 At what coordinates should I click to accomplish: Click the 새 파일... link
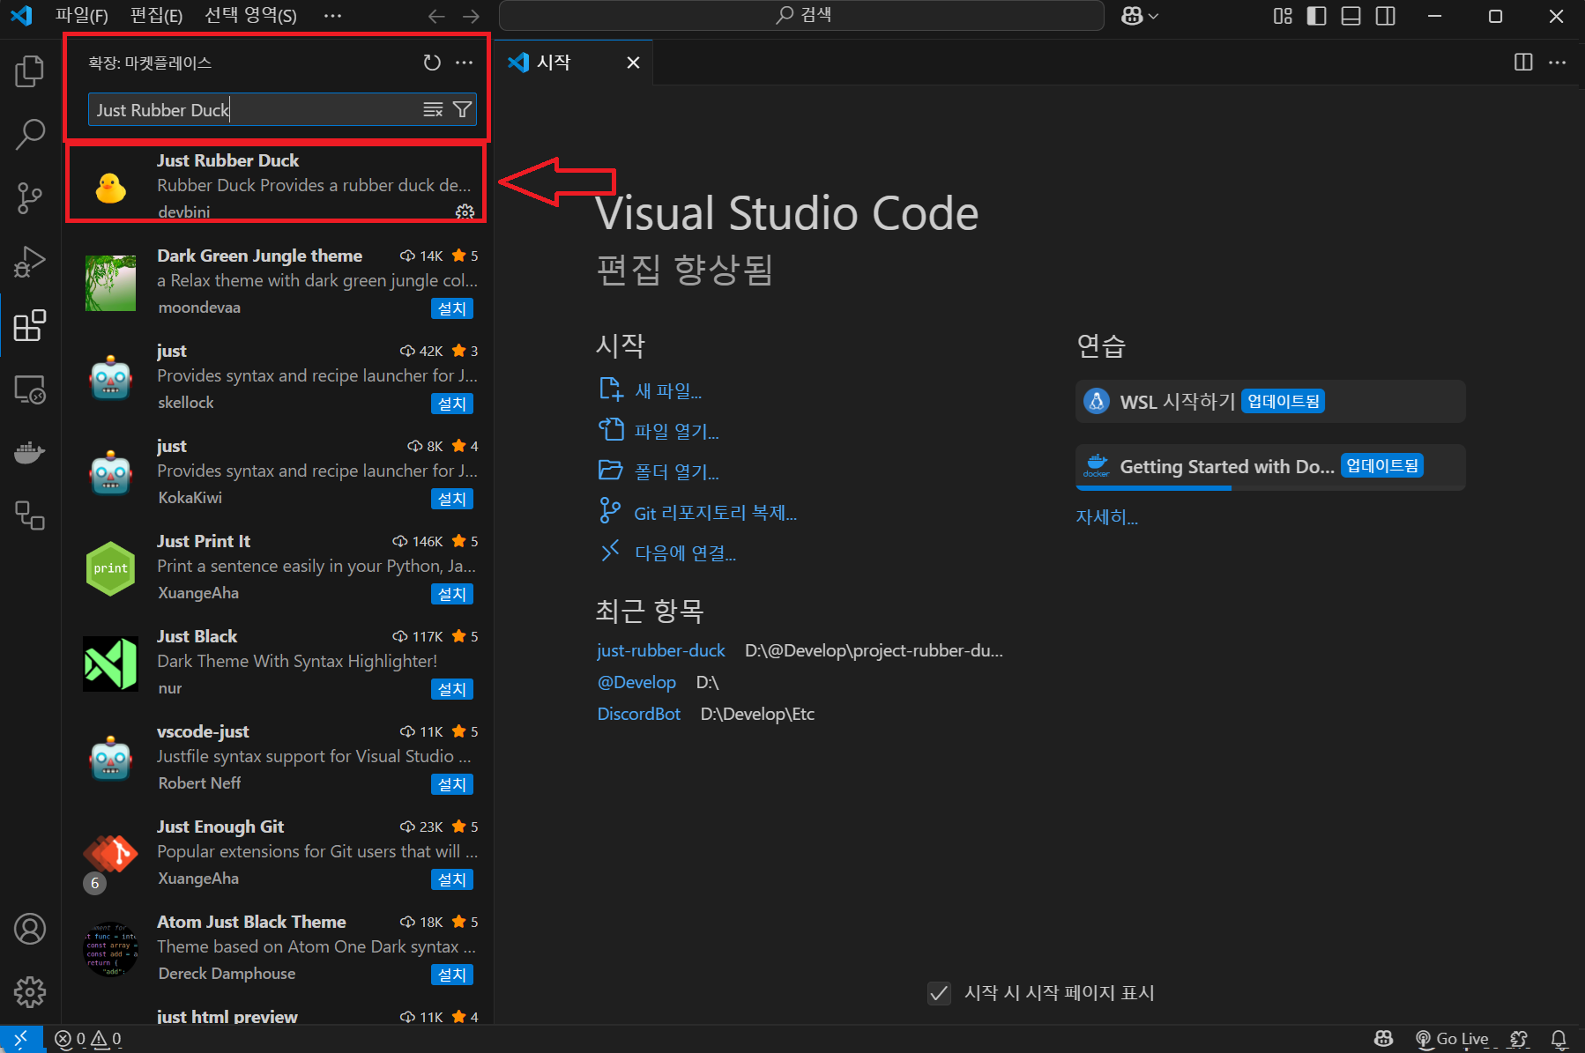click(x=667, y=390)
